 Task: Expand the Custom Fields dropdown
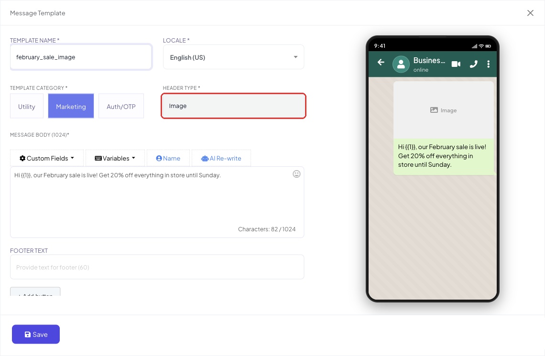47,158
